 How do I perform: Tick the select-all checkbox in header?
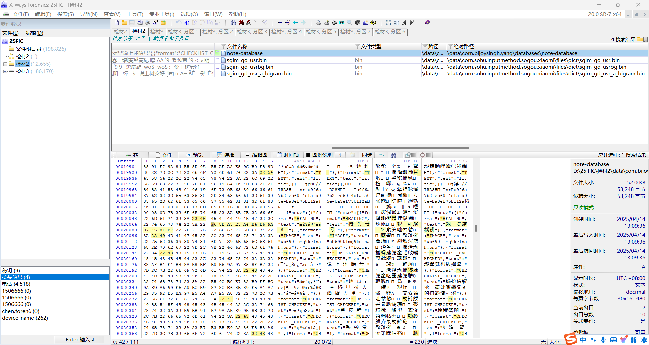tap(218, 47)
